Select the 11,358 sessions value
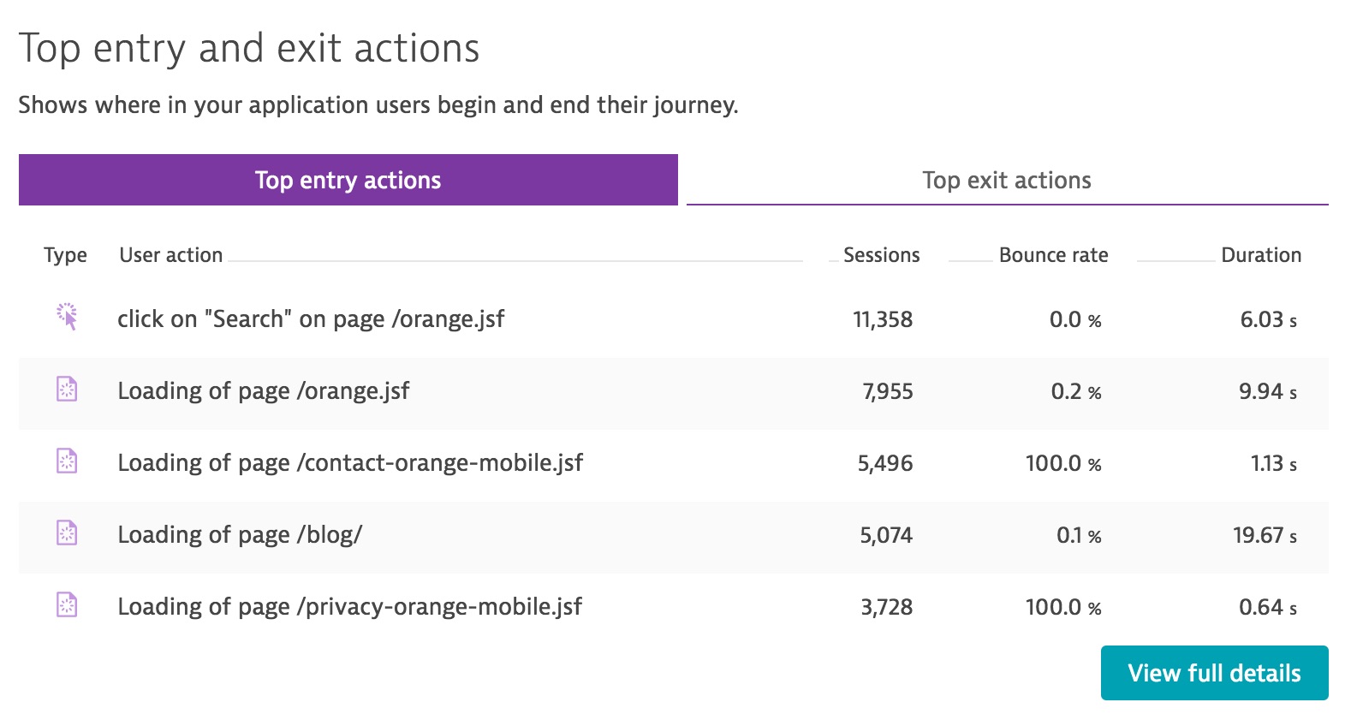The image size is (1351, 714). coord(883,319)
